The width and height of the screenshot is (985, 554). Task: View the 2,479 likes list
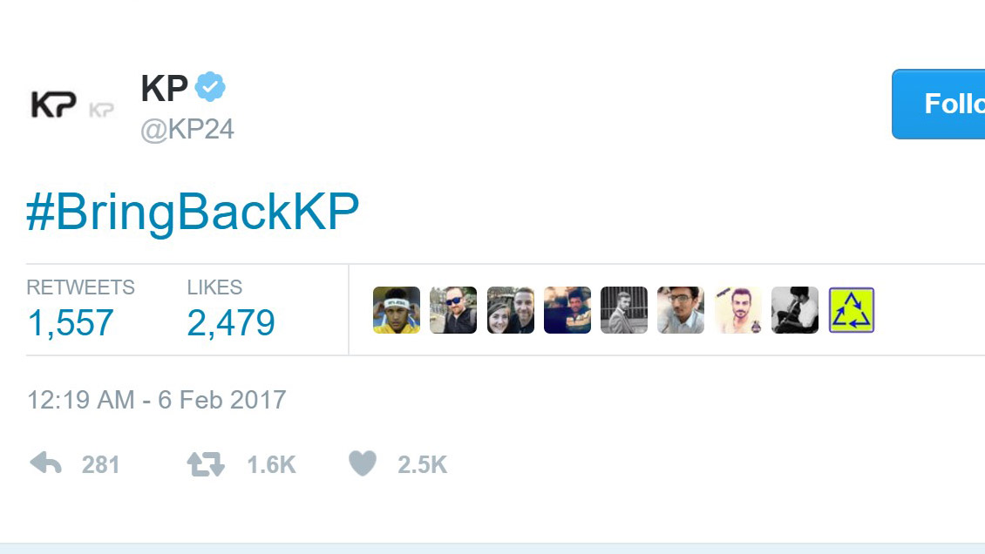[230, 322]
